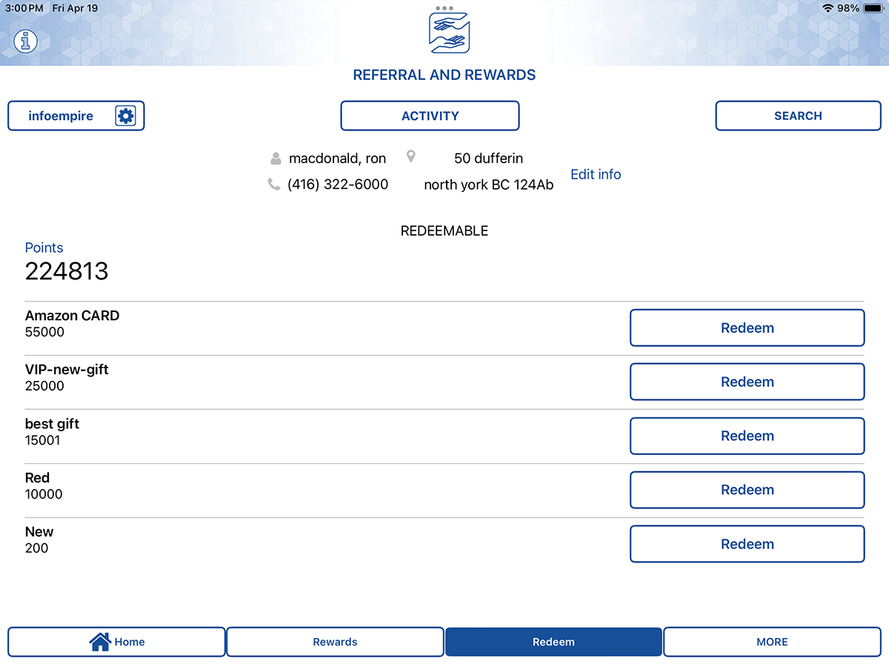
Task: Tap the Points label
Action: coord(44,248)
